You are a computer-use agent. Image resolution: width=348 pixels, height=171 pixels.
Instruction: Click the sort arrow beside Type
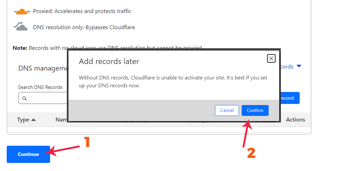(x=34, y=120)
